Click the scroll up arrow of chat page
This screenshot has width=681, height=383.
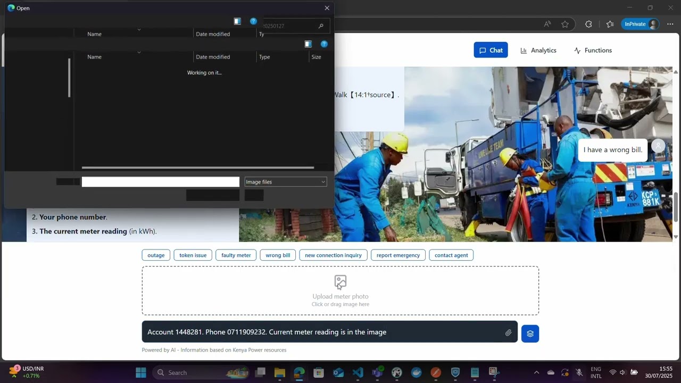[676, 71]
